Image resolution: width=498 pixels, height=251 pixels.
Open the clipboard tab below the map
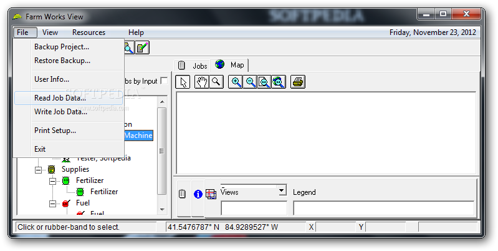pos(182,194)
